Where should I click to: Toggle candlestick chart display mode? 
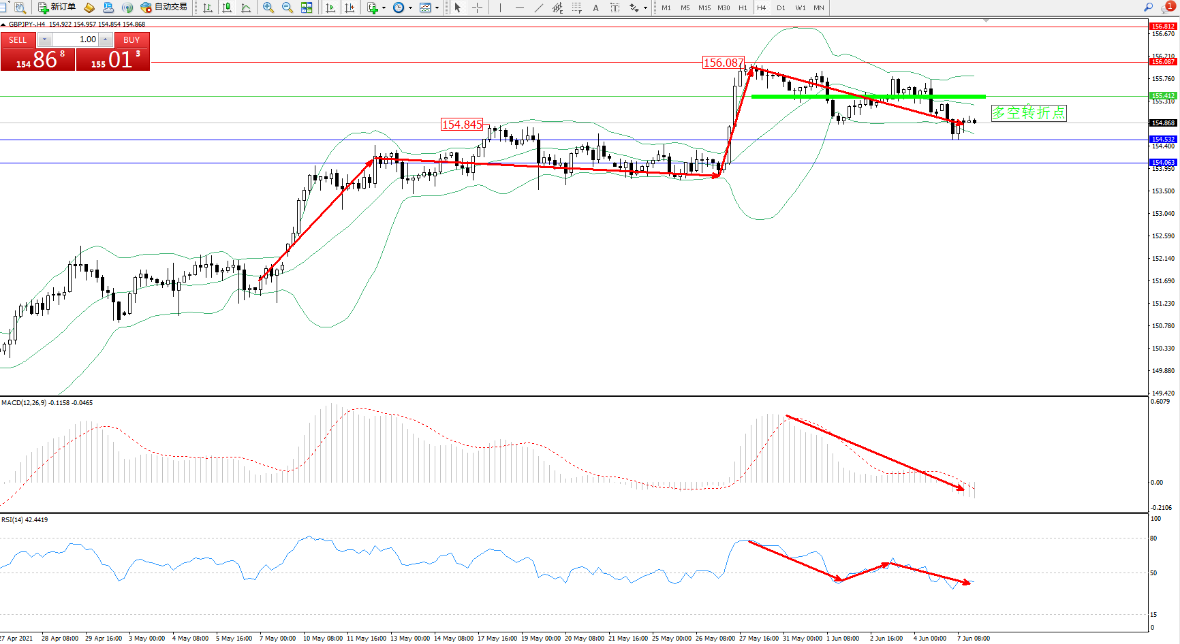[x=227, y=7]
